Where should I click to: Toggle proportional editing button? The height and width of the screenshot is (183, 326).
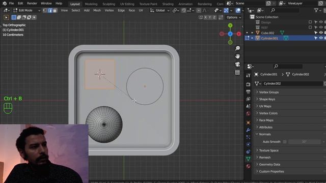[x=199, y=10]
